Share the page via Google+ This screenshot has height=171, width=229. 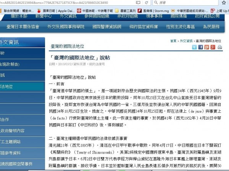[212, 48]
